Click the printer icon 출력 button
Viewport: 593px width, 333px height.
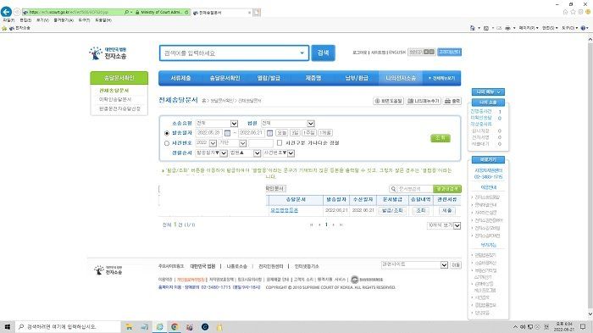(x=452, y=101)
